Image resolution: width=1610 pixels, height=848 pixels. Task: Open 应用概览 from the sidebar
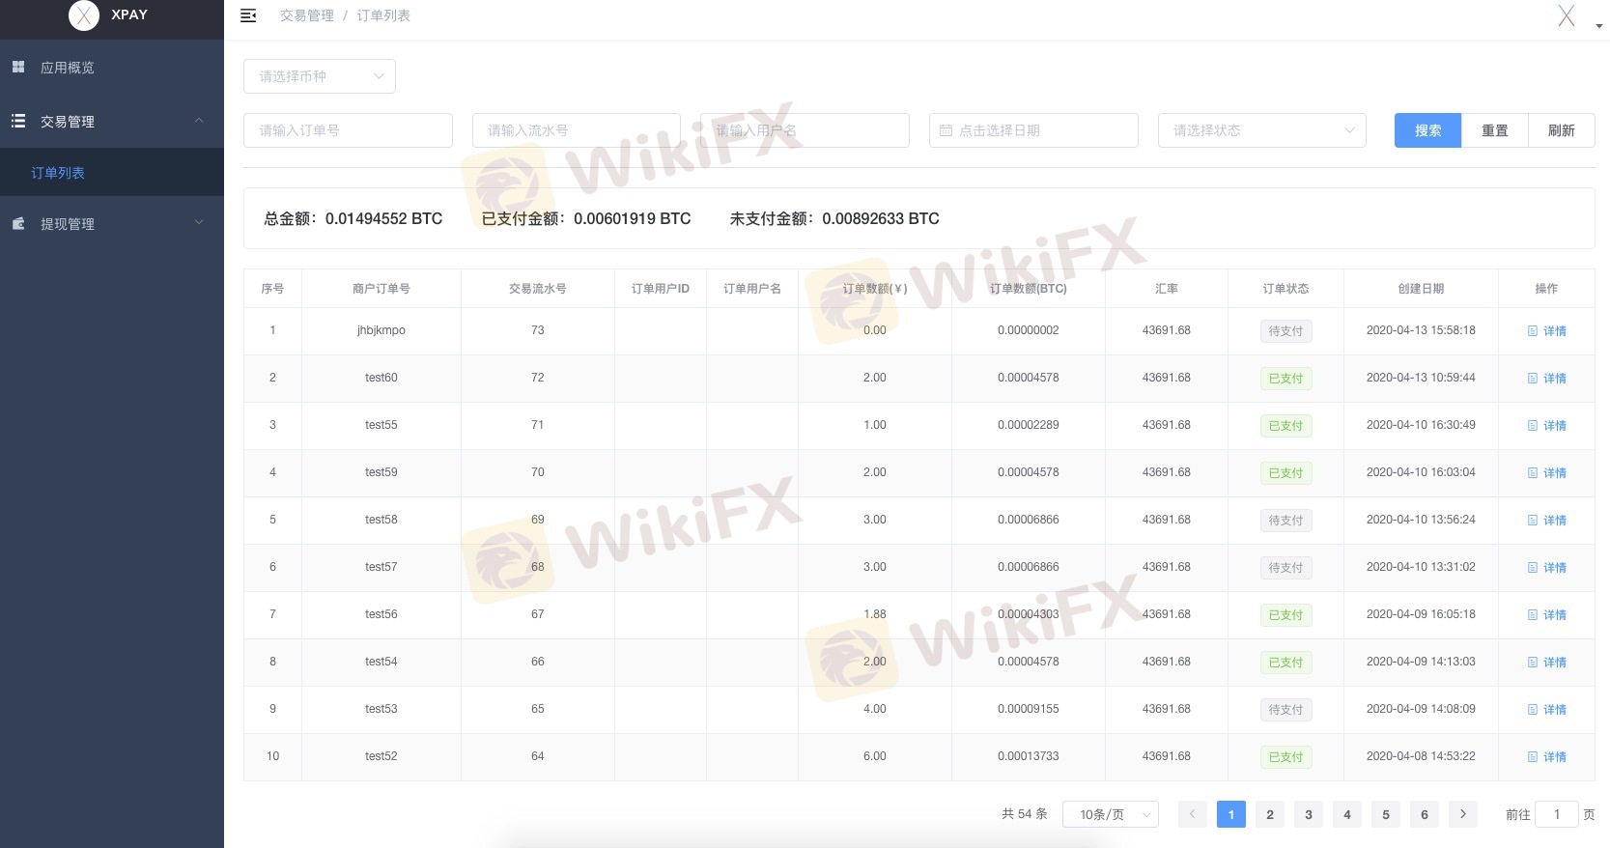click(68, 68)
